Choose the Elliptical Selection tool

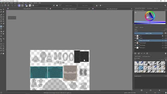coord(3,44)
